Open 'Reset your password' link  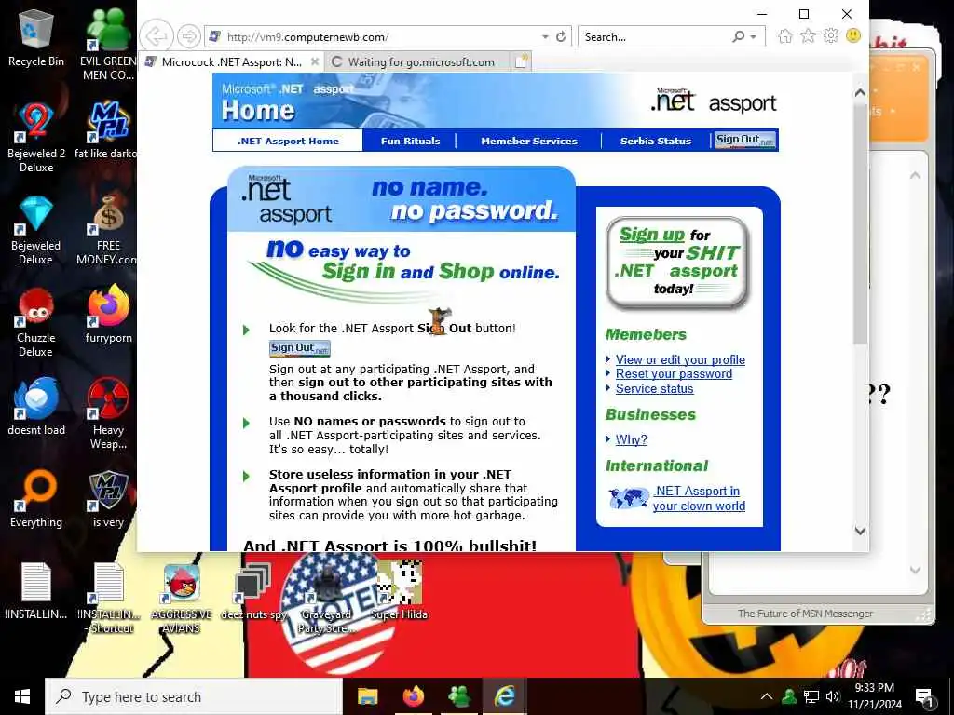tap(674, 374)
